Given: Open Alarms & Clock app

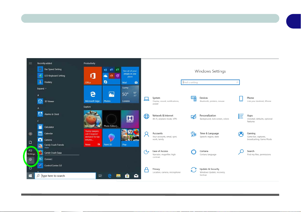Looking at the screenshot, I should tap(48, 114).
